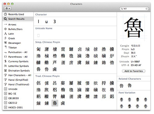Select Currency Symbols category label

coord(18,61)
